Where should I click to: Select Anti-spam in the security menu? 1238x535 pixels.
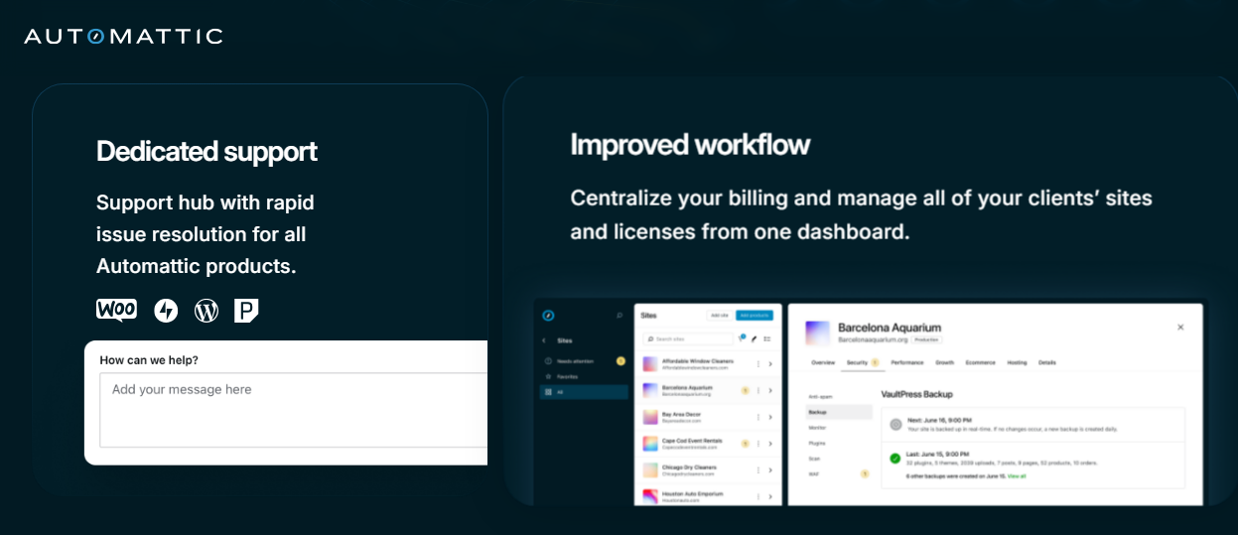point(819,396)
